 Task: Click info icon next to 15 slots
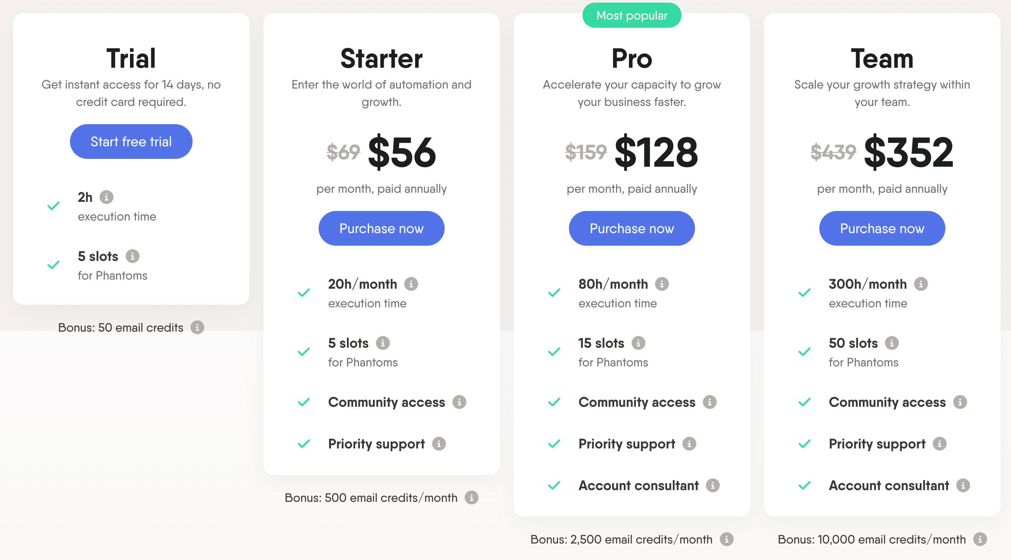(x=639, y=343)
